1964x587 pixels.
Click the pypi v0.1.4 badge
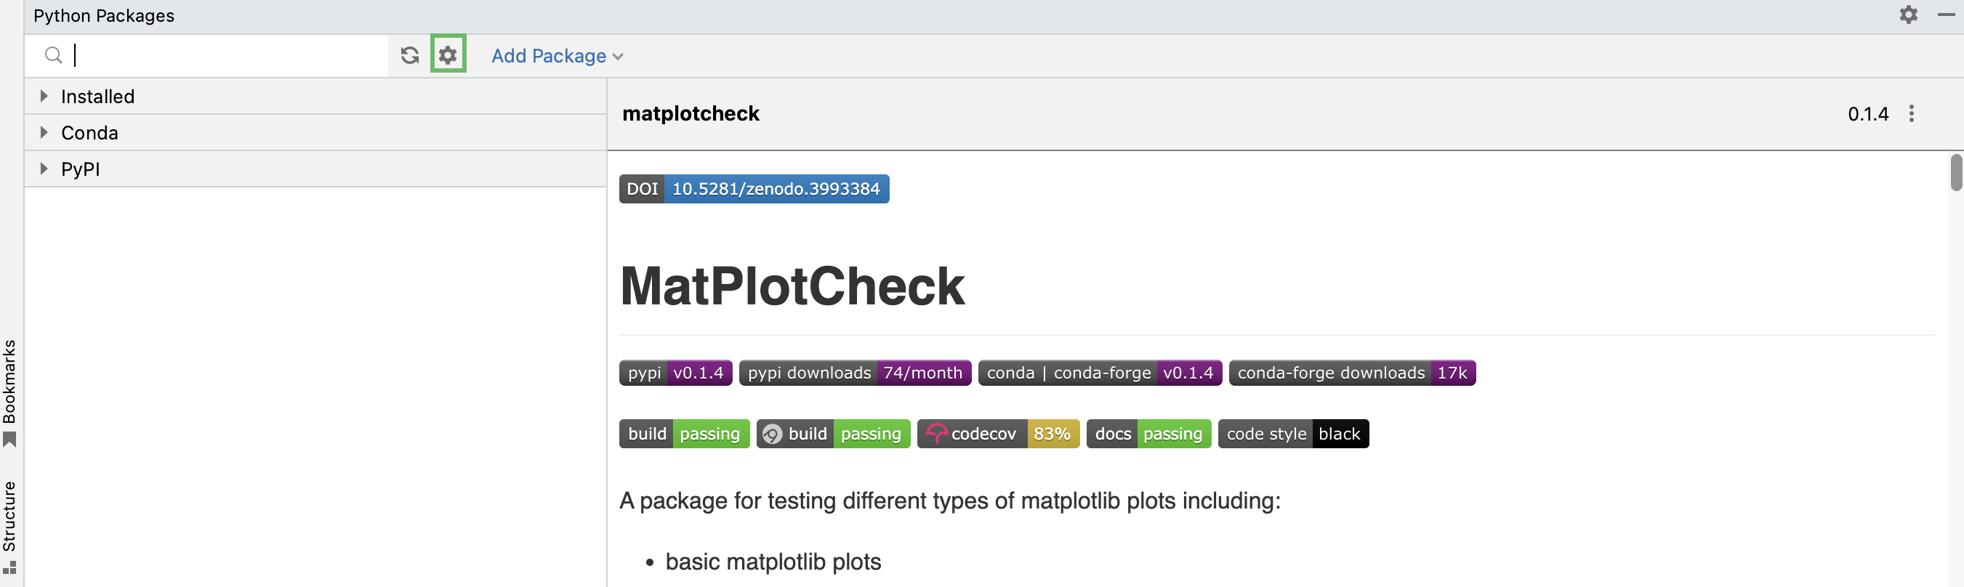pos(675,373)
